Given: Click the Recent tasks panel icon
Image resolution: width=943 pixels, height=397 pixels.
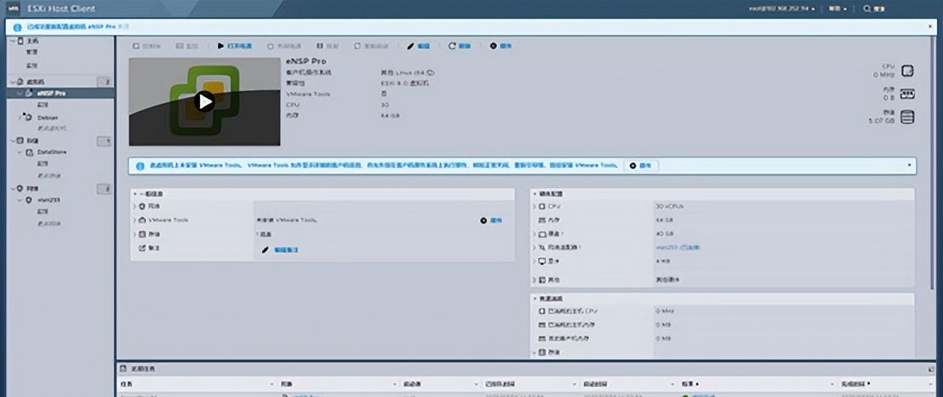Looking at the screenshot, I should 123,368.
